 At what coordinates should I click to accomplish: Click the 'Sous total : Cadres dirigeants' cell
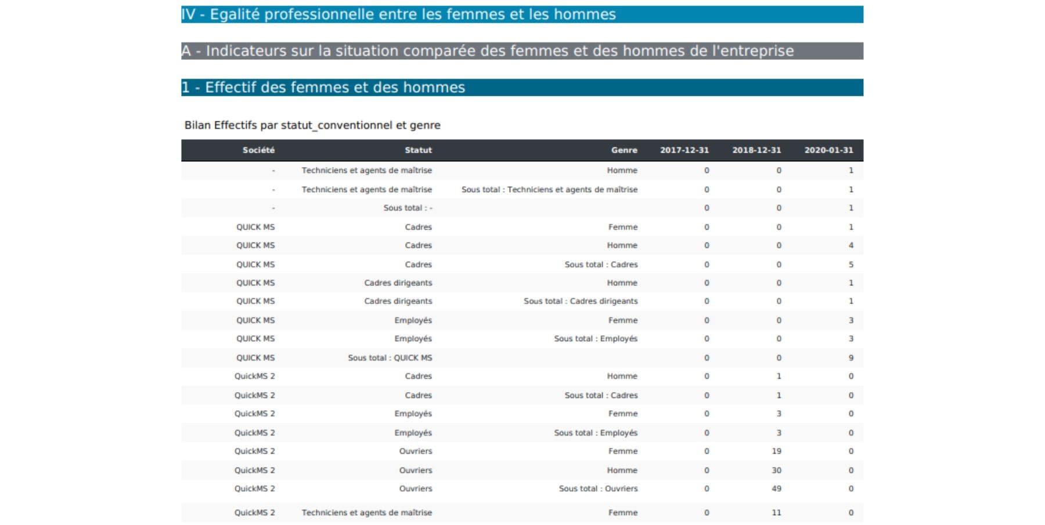[581, 301]
